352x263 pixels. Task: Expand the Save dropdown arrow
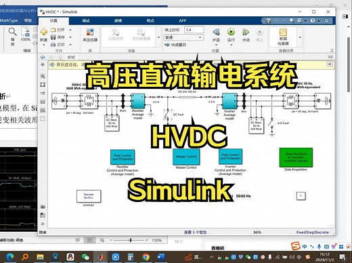click(70, 37)
